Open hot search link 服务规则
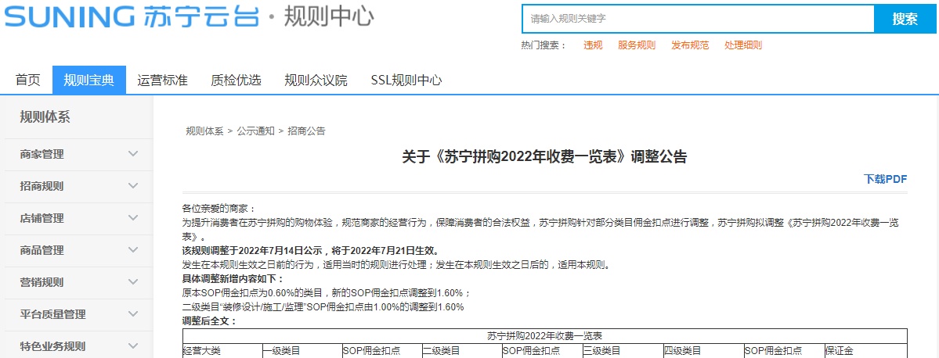 637,45
